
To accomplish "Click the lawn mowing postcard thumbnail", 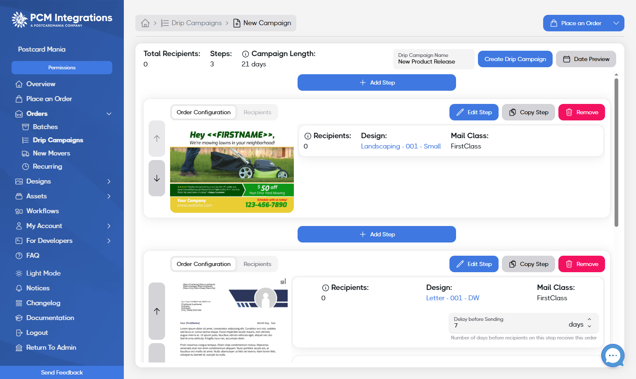I will [x=232, y=169].
